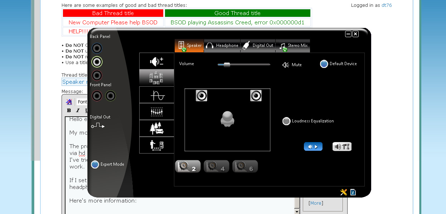Enable Expert Mode radio button
Screen dimensions: 446x214
pyautogui.click(x=95, y=164)
